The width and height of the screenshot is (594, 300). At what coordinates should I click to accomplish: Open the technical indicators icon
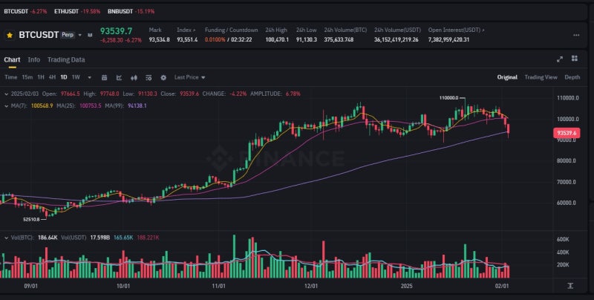[x=119, y=77]
